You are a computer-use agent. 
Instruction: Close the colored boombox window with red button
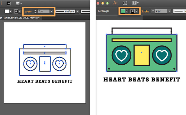(98, 3)
